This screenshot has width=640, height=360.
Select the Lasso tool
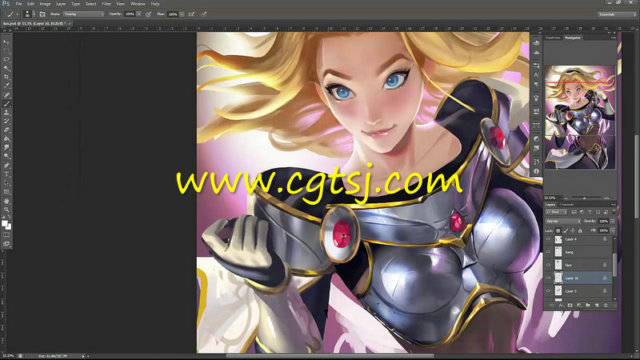tap(6, 59)
